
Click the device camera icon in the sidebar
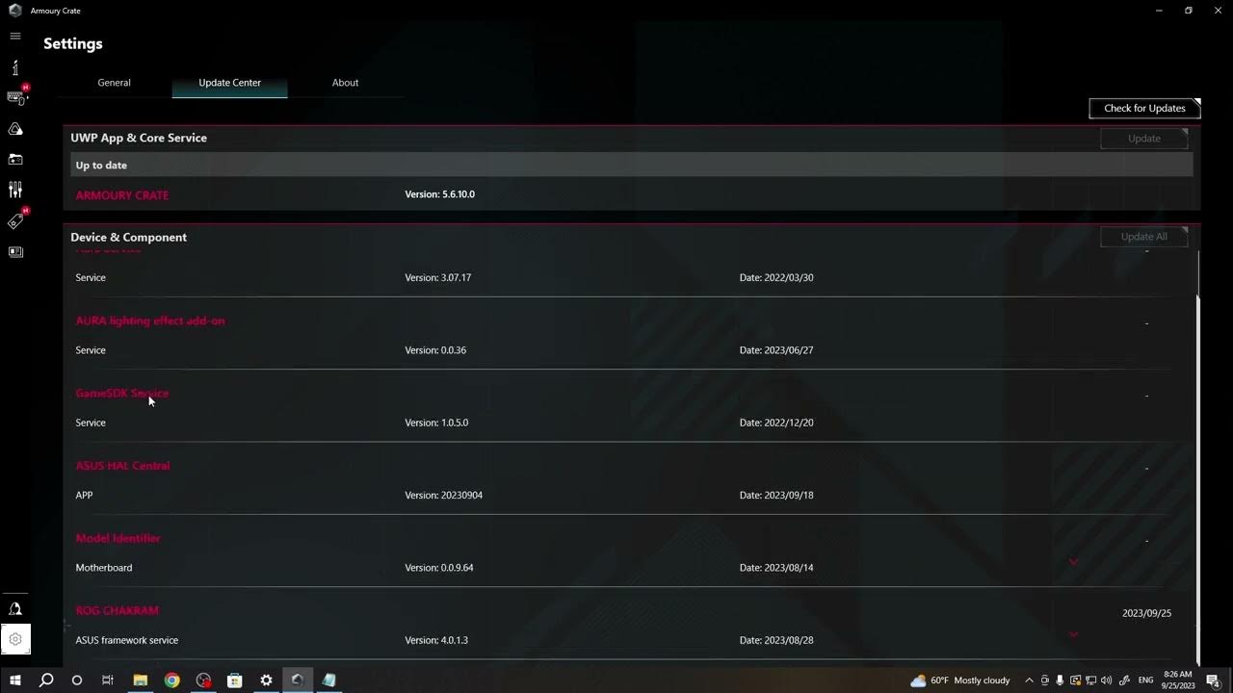pos(14,159)
